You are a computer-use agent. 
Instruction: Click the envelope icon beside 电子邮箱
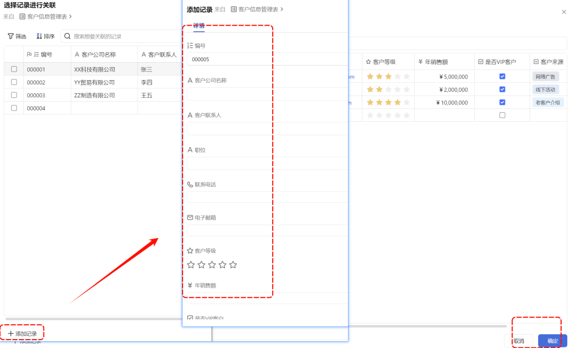coord(190,217)
